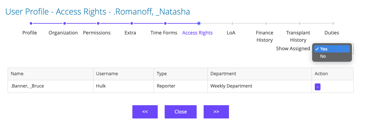The width and height of the screenshot is (374, 139).
Task: Click the Profile step progress dot
Action: pyautogui.click(x=31, y=23)
